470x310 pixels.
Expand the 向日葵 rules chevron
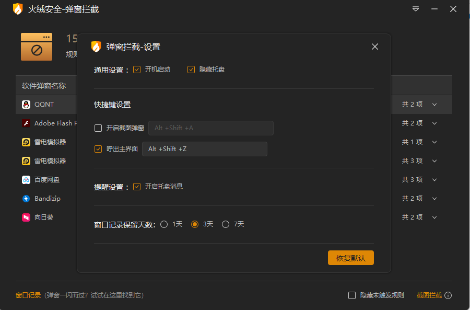click(434, 217)
